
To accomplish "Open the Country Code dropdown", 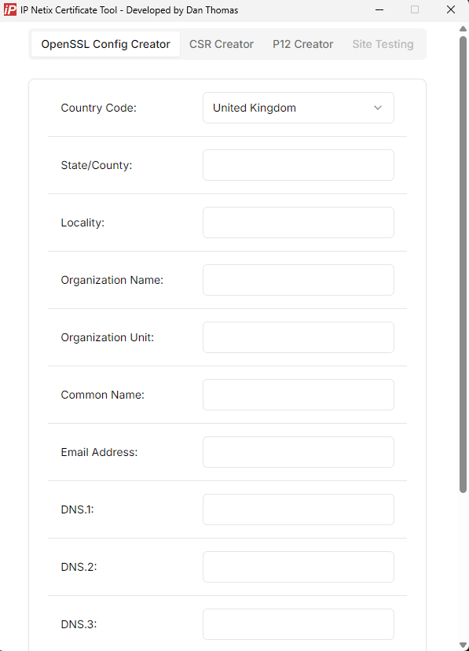I will click(299, 108).
